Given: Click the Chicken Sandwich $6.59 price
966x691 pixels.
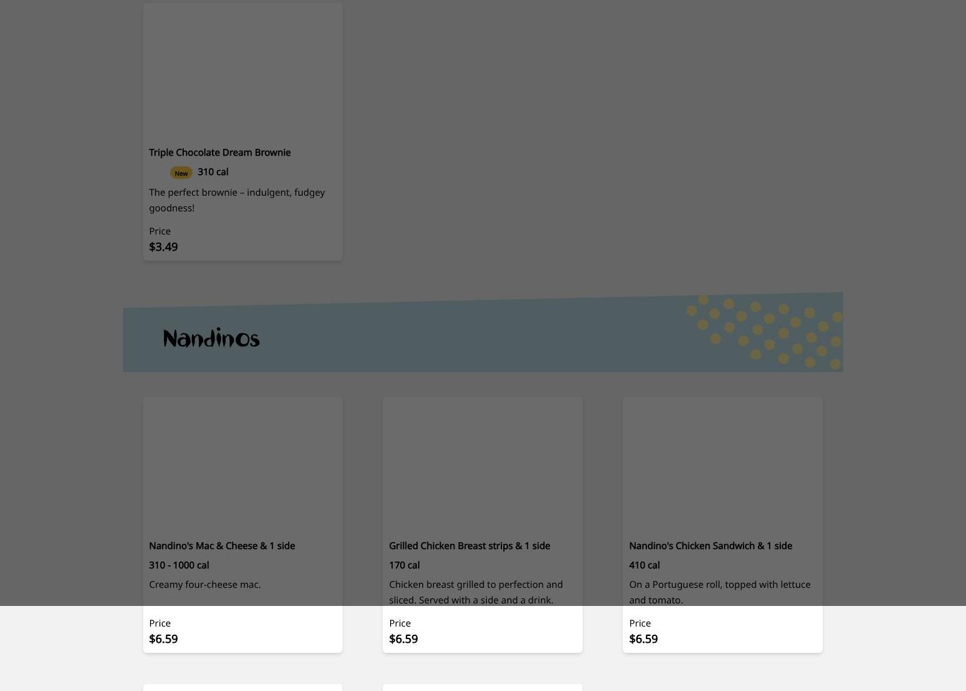Looking at the screenshot, I should pyautogui.click(x=643, y=638).
